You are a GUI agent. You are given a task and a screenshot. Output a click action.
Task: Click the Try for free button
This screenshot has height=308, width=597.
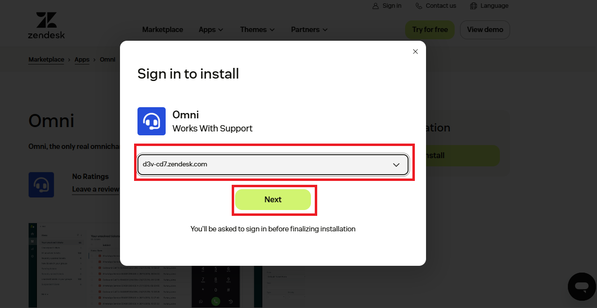point(430,30)
